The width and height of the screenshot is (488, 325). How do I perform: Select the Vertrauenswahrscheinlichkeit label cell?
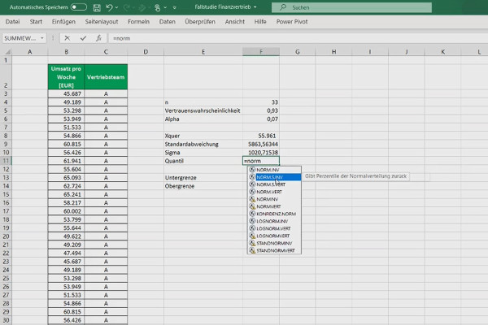point(203,110)
